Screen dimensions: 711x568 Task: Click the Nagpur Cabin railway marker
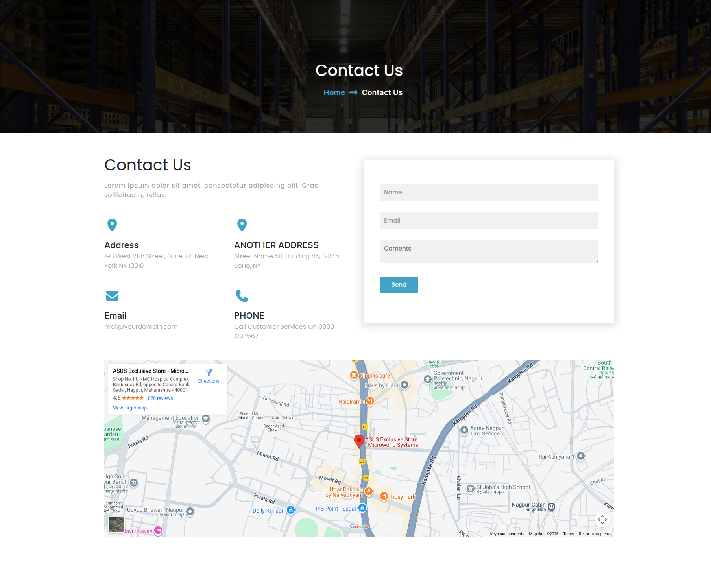551,507
